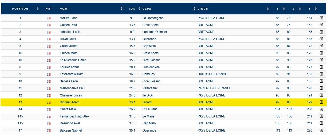Viewport: 327px width, 135px height.
Task: Show details for Johnston Louis via plus icon
Action: click(x=321, y=32)
